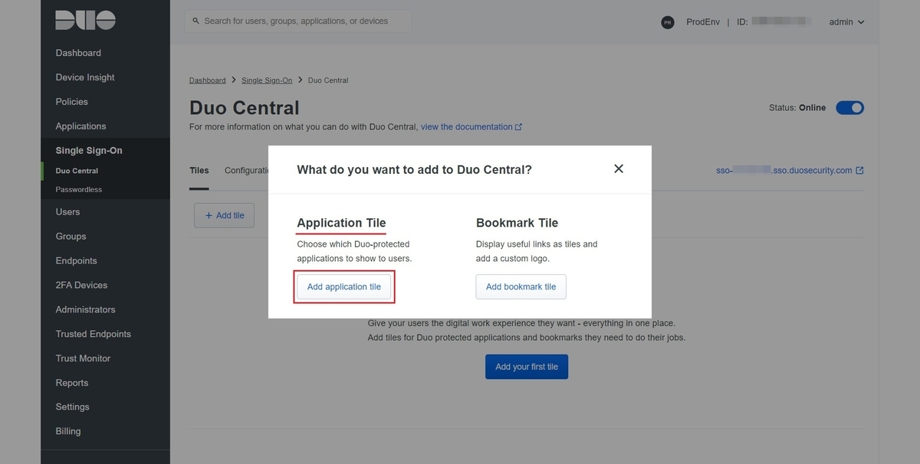920x464 pixels.
Task: Go to Dashboard breadcrumb link
Action: [207, 80]
